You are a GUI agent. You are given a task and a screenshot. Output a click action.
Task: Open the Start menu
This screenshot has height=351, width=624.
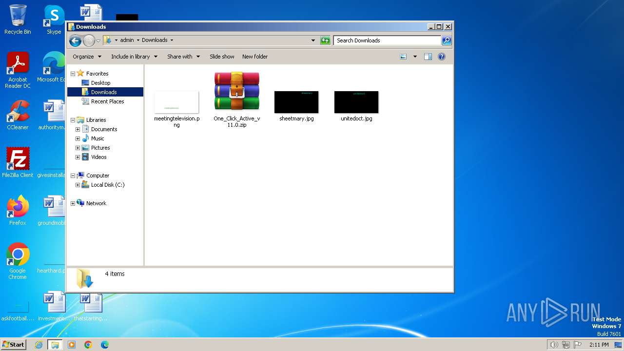[x=14, y=344]
